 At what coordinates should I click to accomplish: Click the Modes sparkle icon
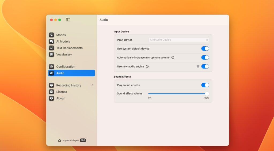[x=51, y=35]
